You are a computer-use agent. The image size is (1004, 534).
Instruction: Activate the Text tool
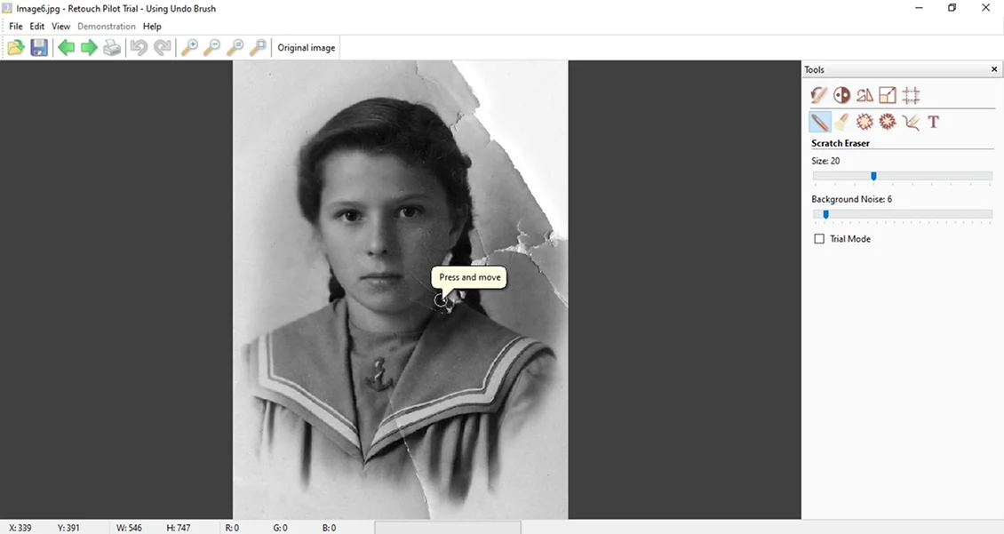pyautogui.click(x=933, y=122)
